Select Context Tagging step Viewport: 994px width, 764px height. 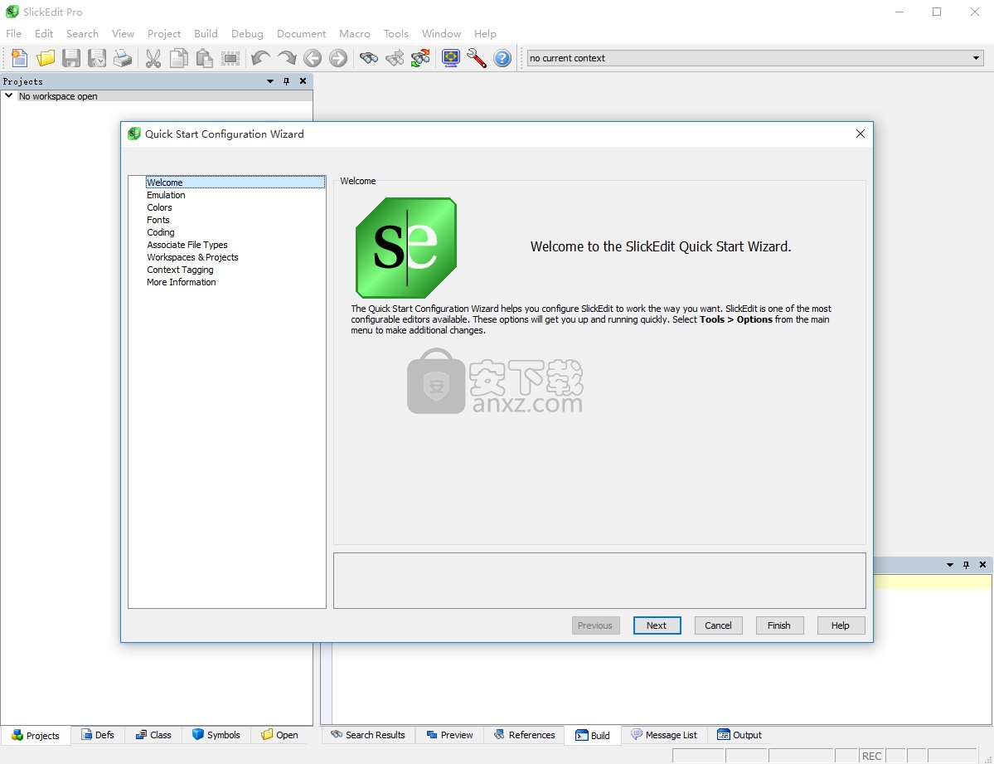click(x=180, y=270)
